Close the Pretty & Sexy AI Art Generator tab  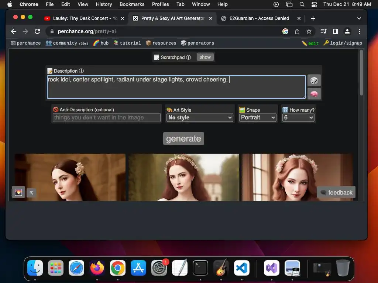coord(211,18)
